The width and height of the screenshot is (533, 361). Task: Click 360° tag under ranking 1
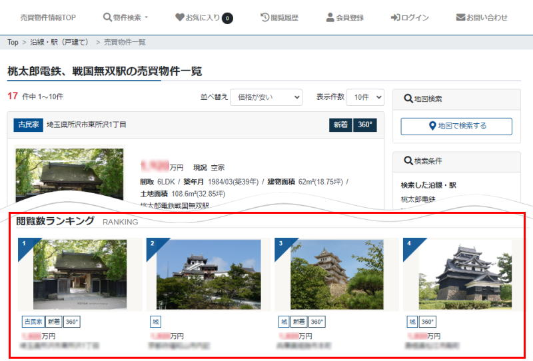tap(72, 322)
